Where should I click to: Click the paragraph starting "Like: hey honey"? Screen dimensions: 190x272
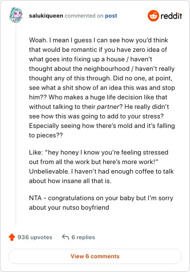pos(101,166)
